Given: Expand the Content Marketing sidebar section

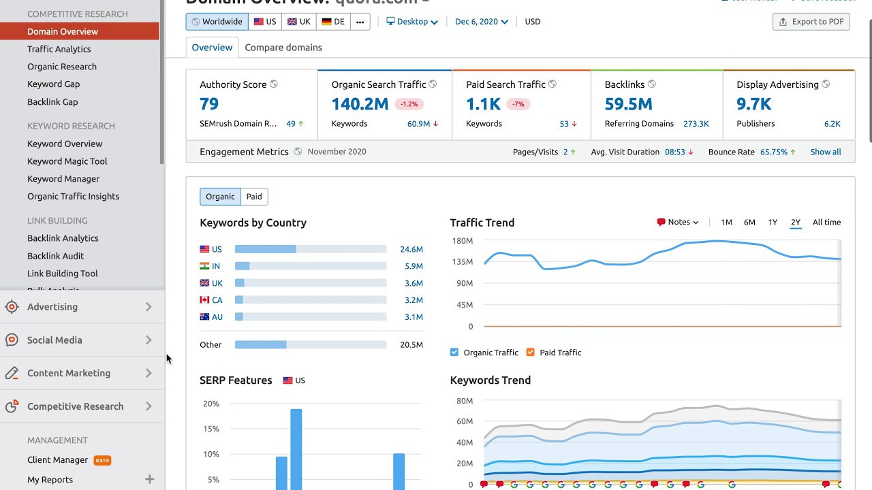Looking at the screenshot, I should coord(82,373).
